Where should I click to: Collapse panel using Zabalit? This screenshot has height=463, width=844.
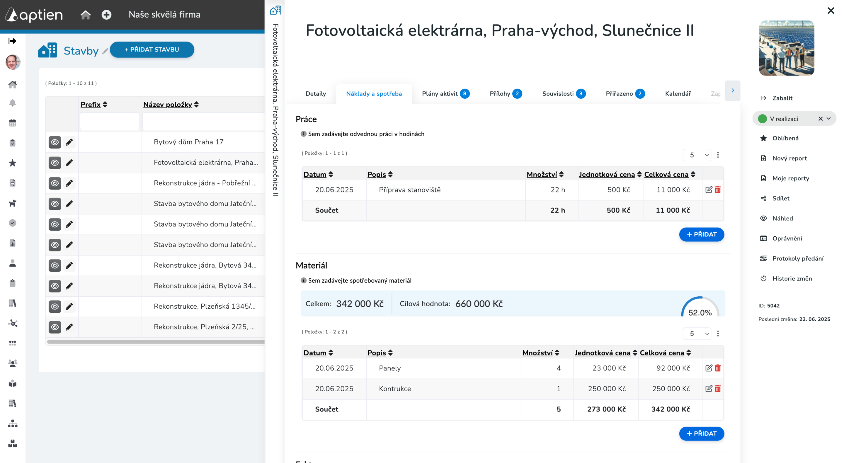[776, 98]
